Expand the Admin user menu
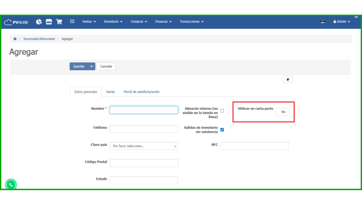This screenshot has width=362, height=203. (x=341, y=22)
